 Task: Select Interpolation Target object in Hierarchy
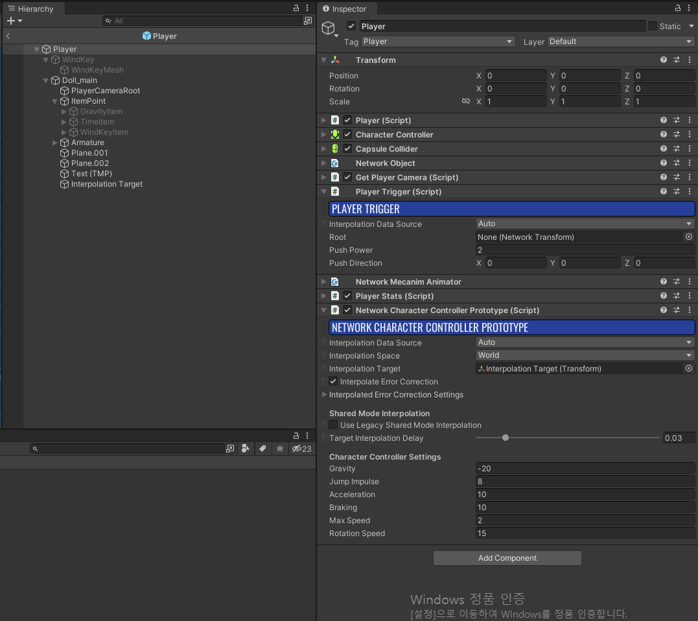coord(107,184)
